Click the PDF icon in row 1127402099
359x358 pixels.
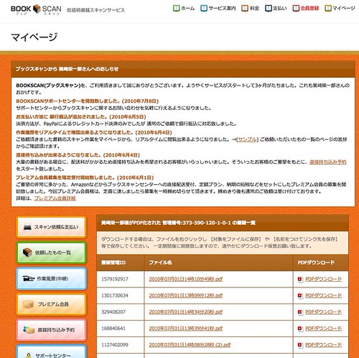300,345
